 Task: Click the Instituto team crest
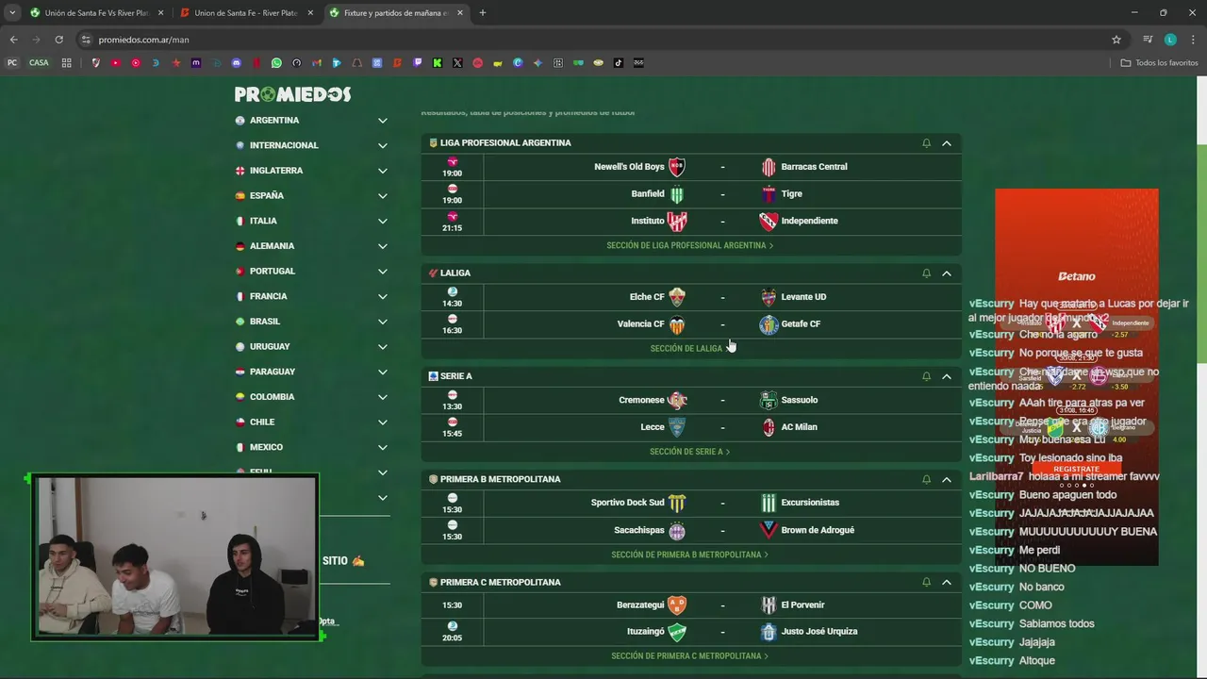[x=676, y=221]
